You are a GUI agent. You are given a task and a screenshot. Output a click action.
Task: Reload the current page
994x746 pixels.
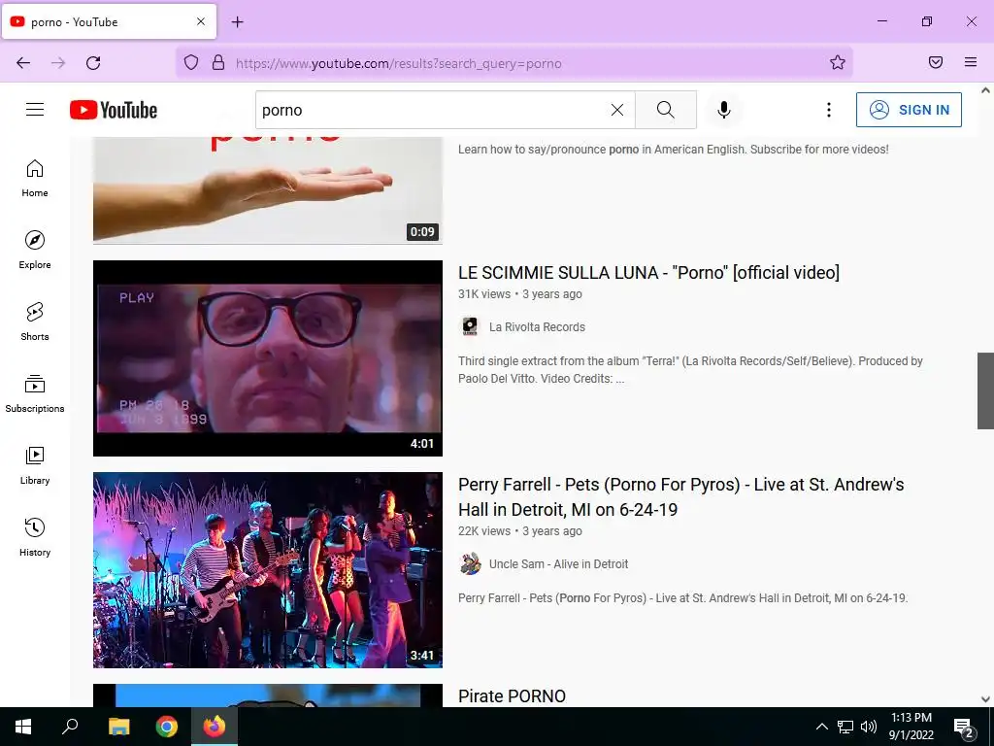click(93, 63)
